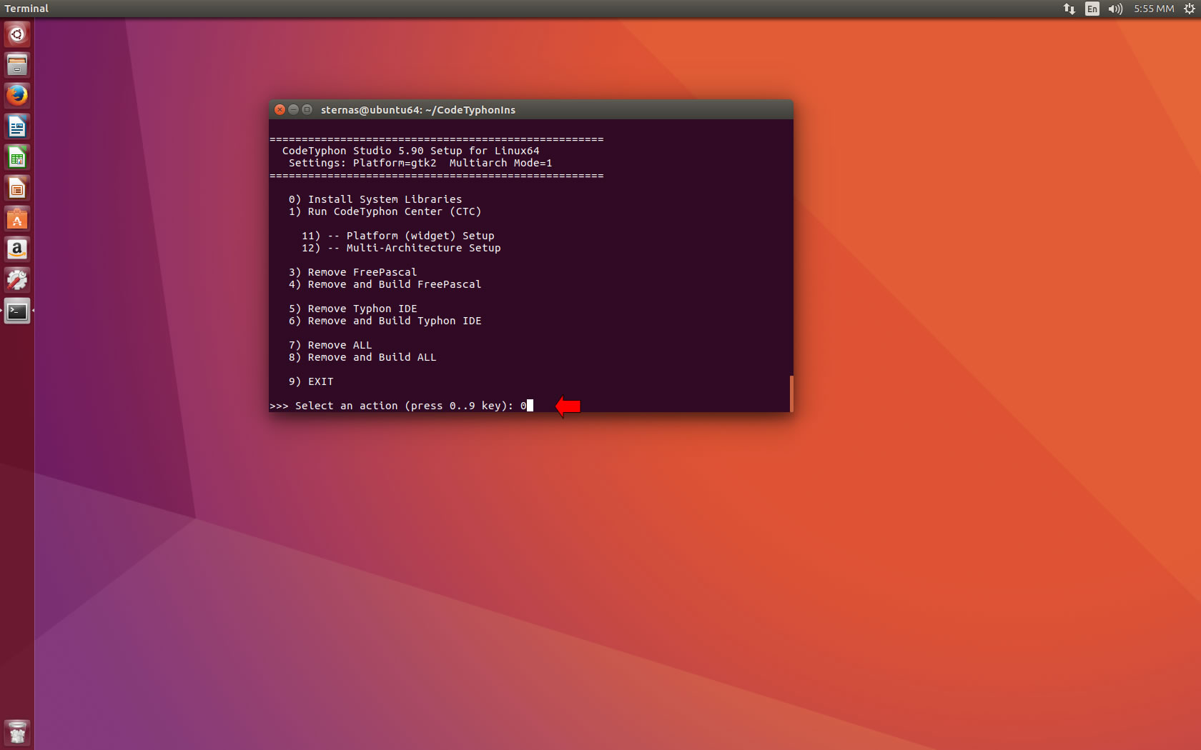
Task: Click the 'Install System Libraries' line
Action: pyautogui.click(x=375, y=199)
